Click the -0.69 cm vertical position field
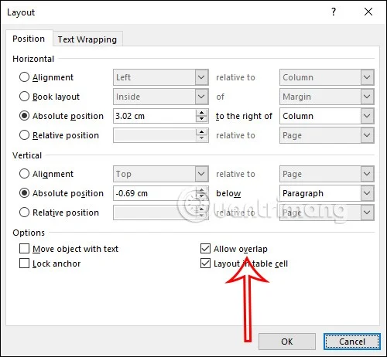This screenshot has width=387, height=357. [155, 193]
